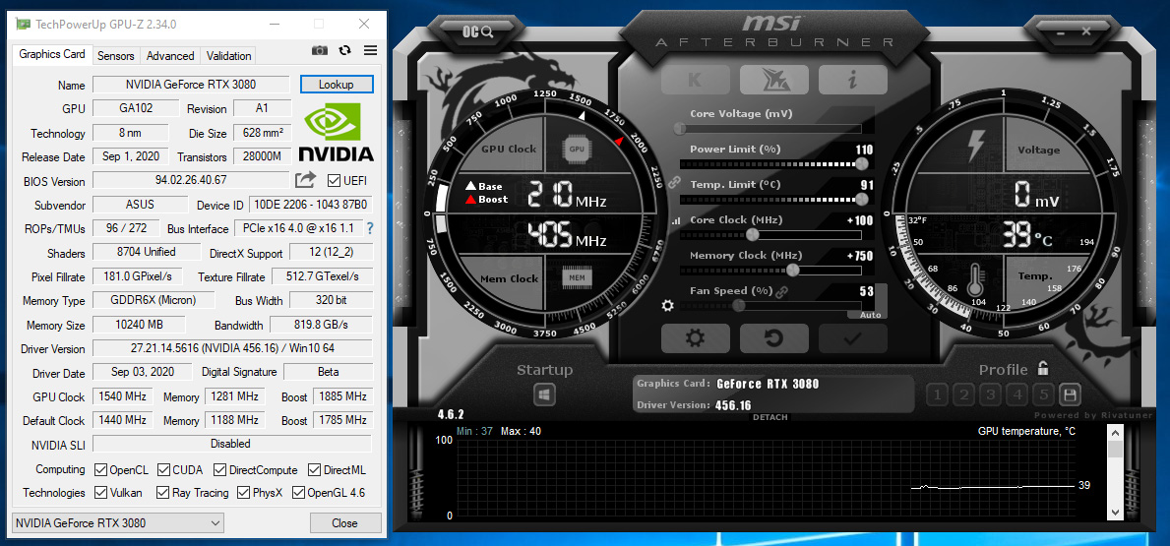Switch to the Sensors tab

(x=116, y=56)
